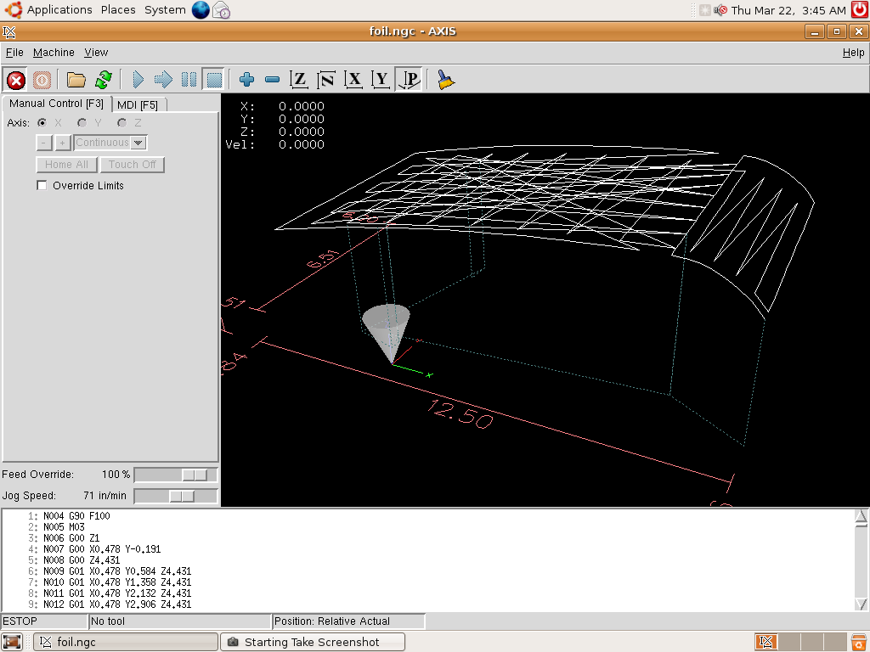Viewport: 870px width, 652px height.
Task: Switch to the MDI [F5] tab
Action: [x=138, y=104]
